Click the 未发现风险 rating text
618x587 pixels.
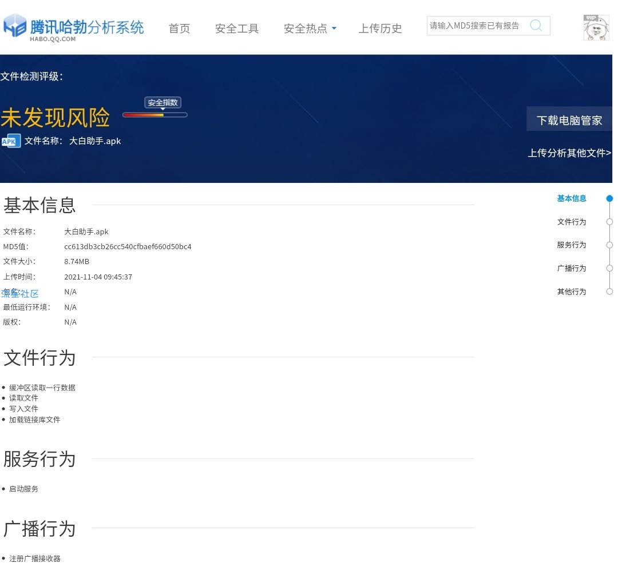[55, 118]
